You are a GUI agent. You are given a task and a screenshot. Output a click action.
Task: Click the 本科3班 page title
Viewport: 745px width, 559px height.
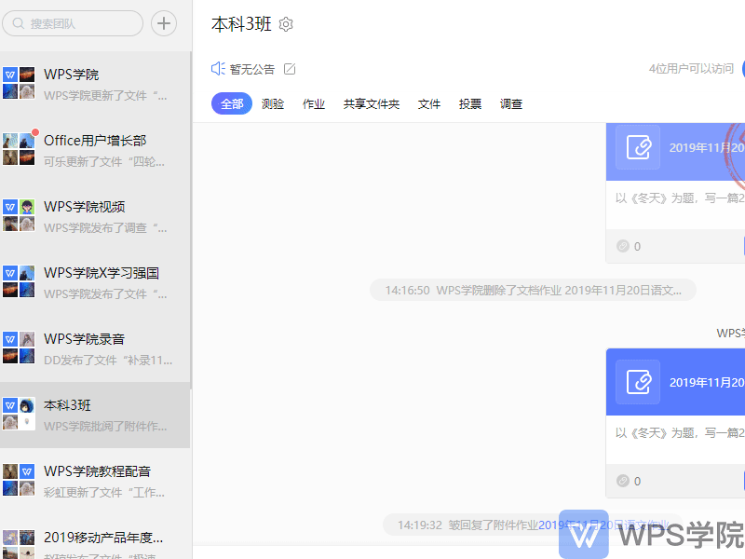(x=241, y=24)
